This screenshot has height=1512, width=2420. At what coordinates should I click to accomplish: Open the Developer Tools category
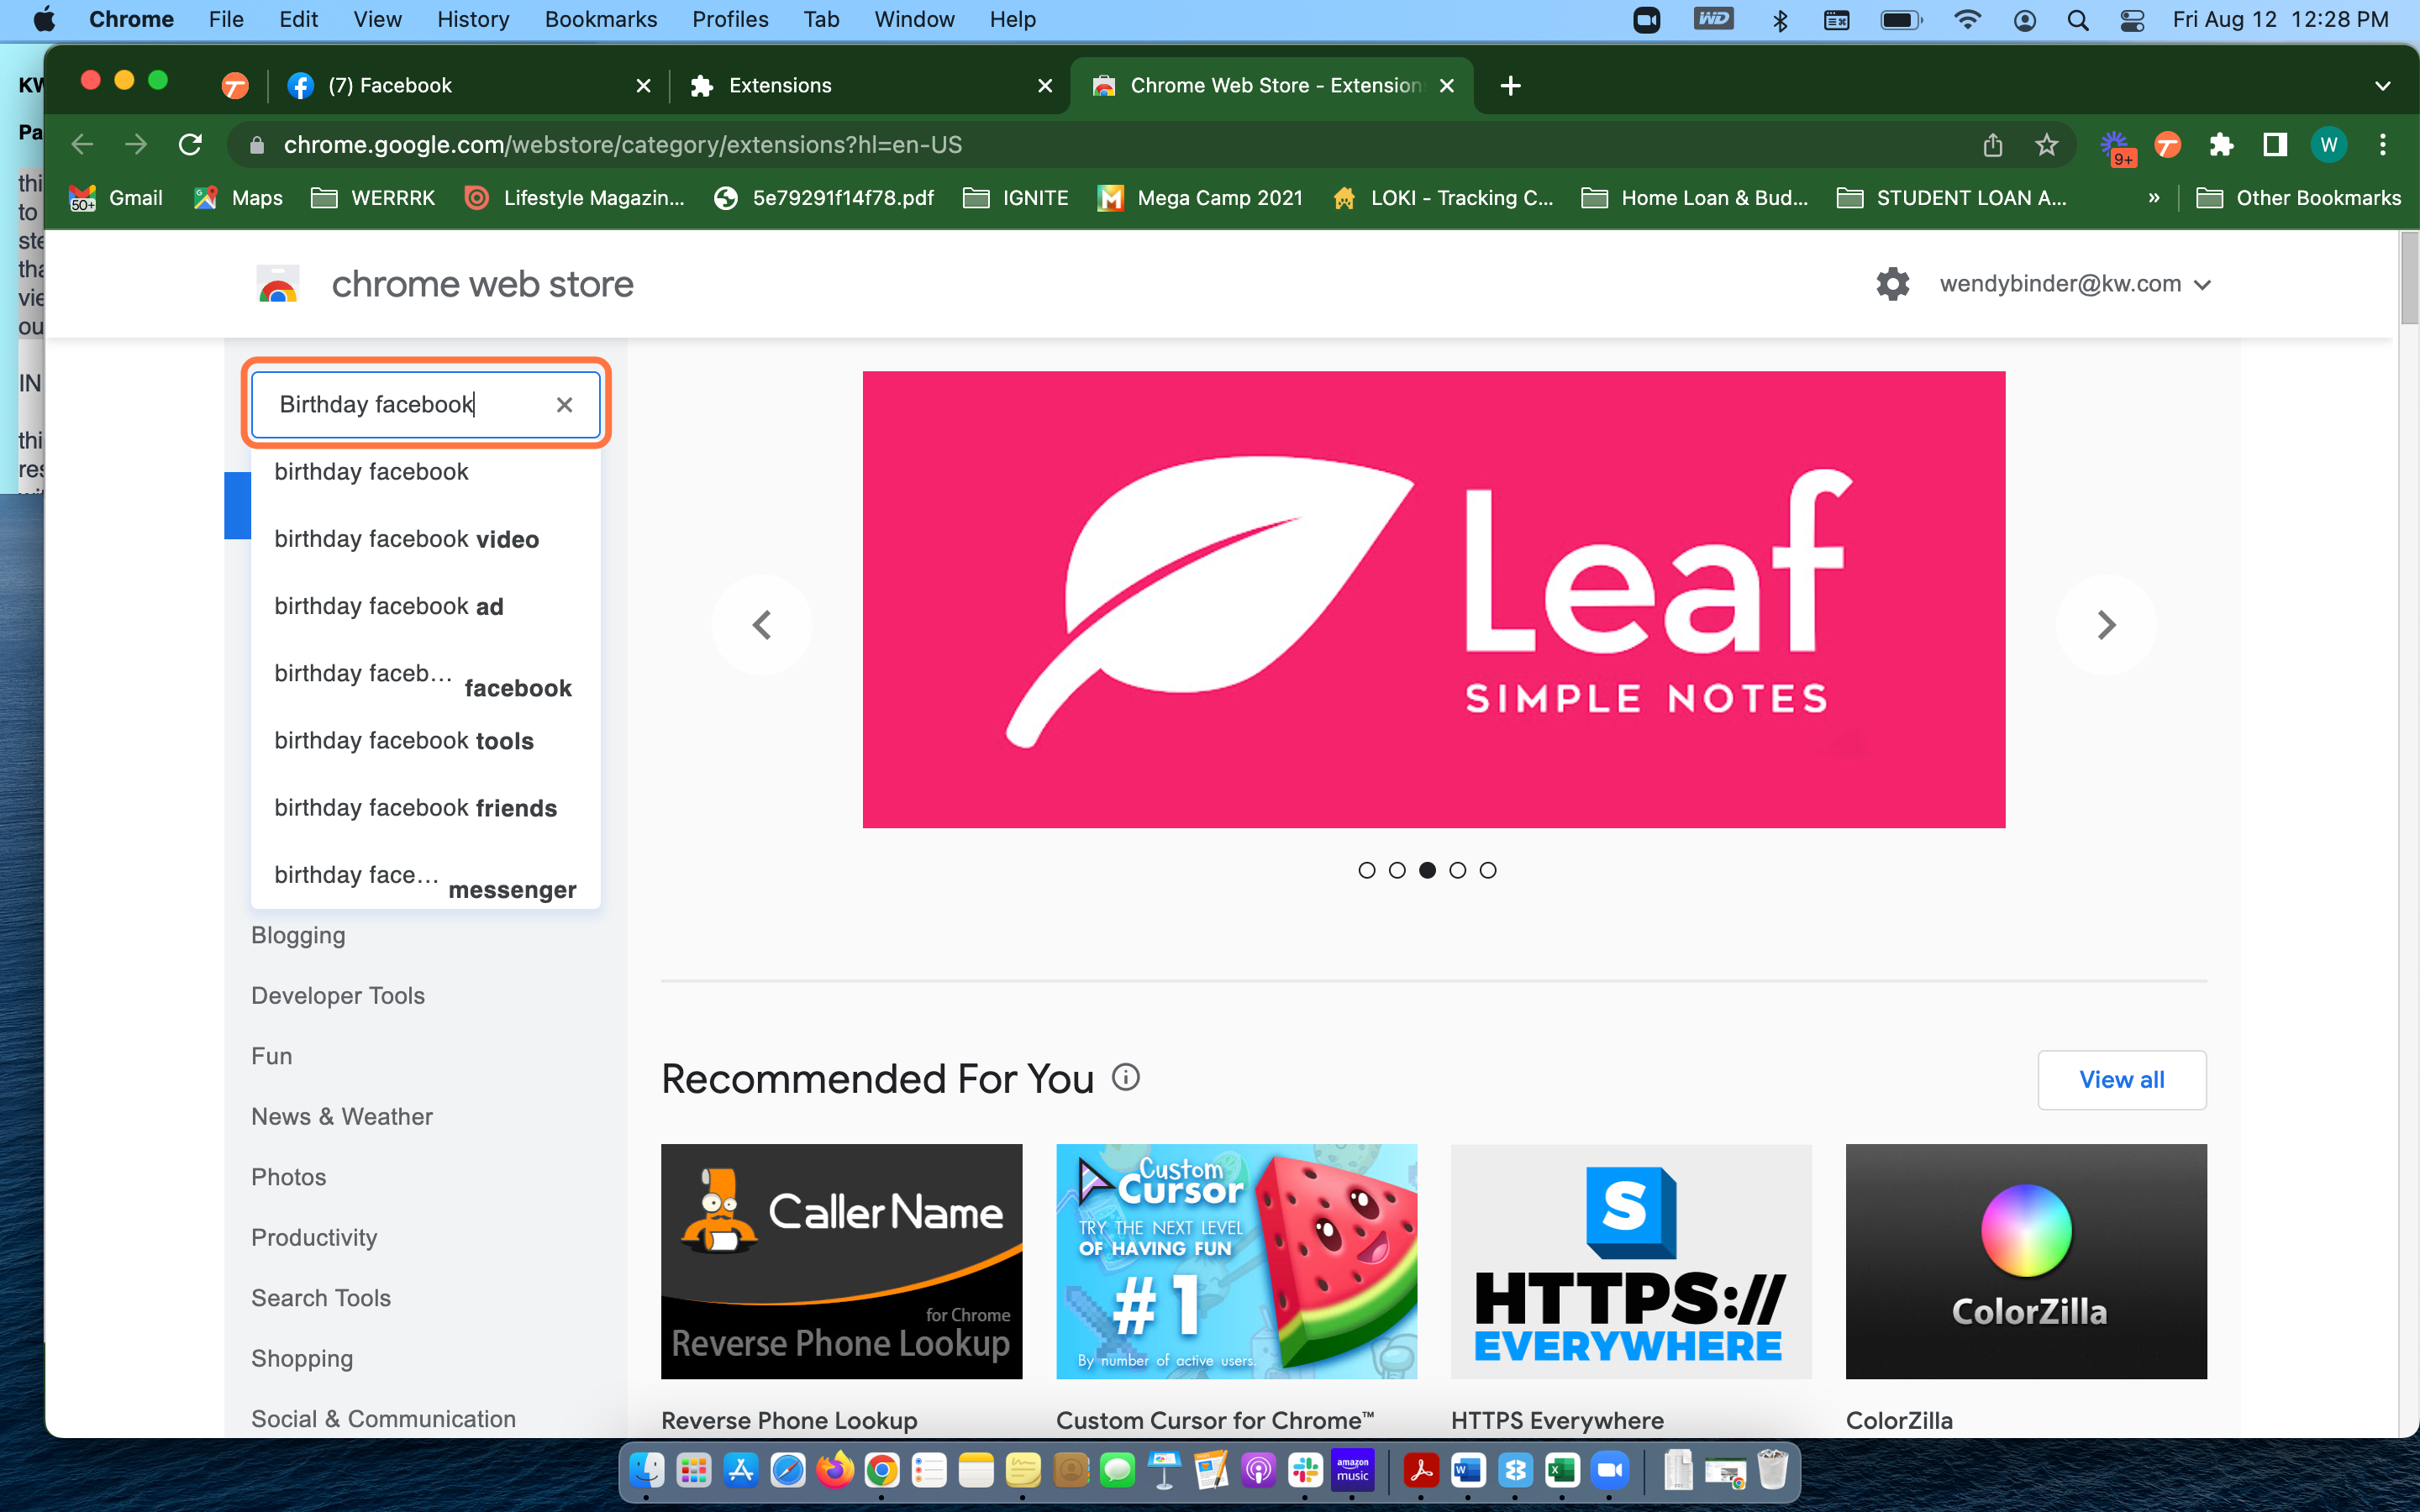[x=338, y=995]
